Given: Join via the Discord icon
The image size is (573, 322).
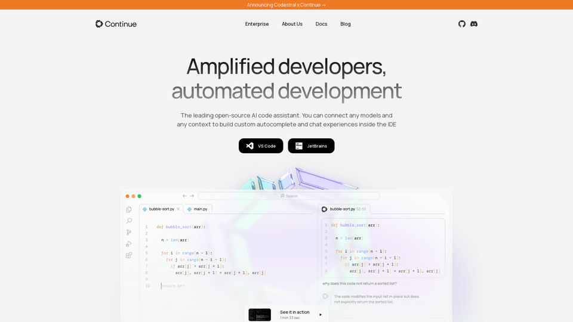Looking at the screenshot, I should point(474,24).
